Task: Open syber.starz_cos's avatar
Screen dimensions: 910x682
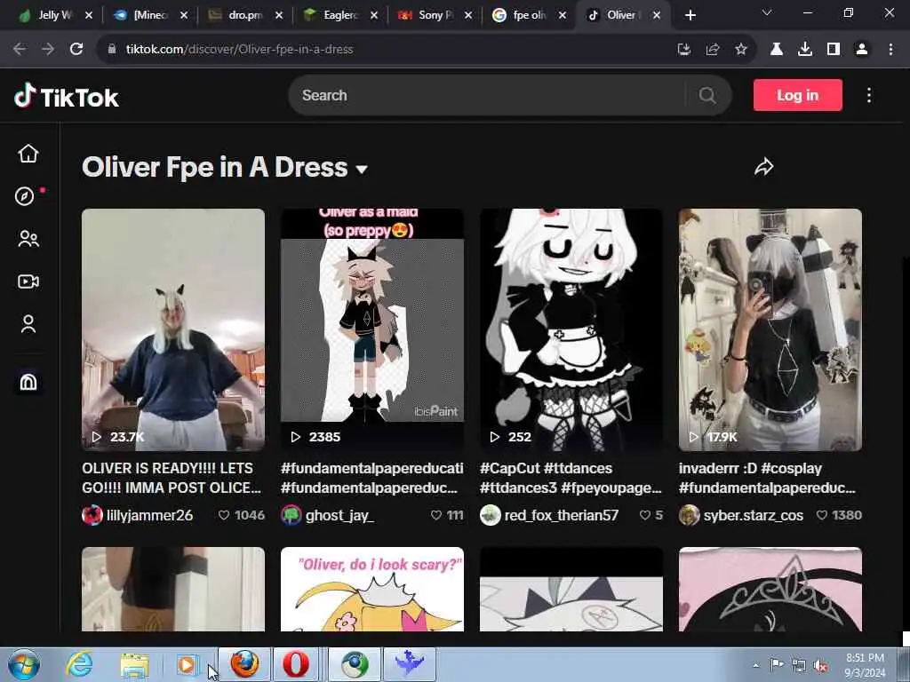Action: [690, 515]
